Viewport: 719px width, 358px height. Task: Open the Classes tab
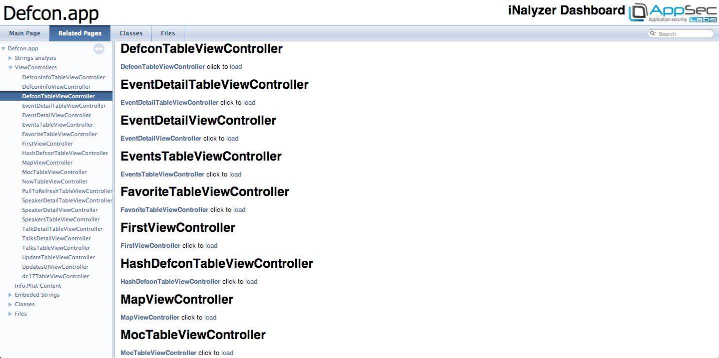[x=131, y=33]
